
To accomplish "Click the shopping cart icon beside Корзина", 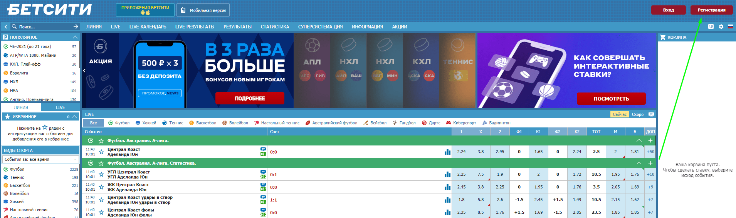I will [663, 37].
